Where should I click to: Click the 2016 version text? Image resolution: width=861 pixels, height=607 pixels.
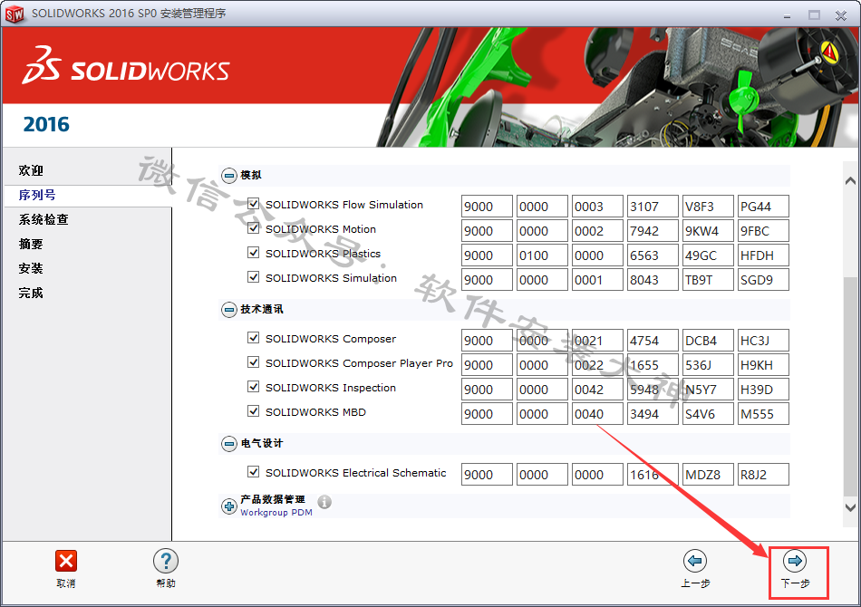(x=46, y=125)
